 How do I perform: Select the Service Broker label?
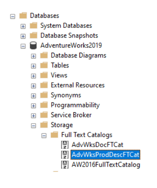71,115
